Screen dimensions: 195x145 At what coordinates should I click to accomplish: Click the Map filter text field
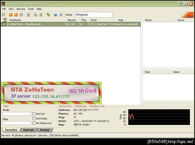coord(17,123)
